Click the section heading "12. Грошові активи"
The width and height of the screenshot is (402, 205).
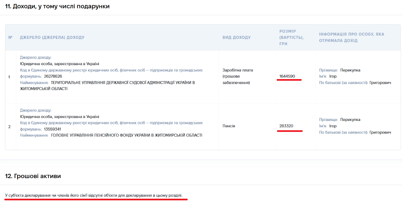pos(33,176)
